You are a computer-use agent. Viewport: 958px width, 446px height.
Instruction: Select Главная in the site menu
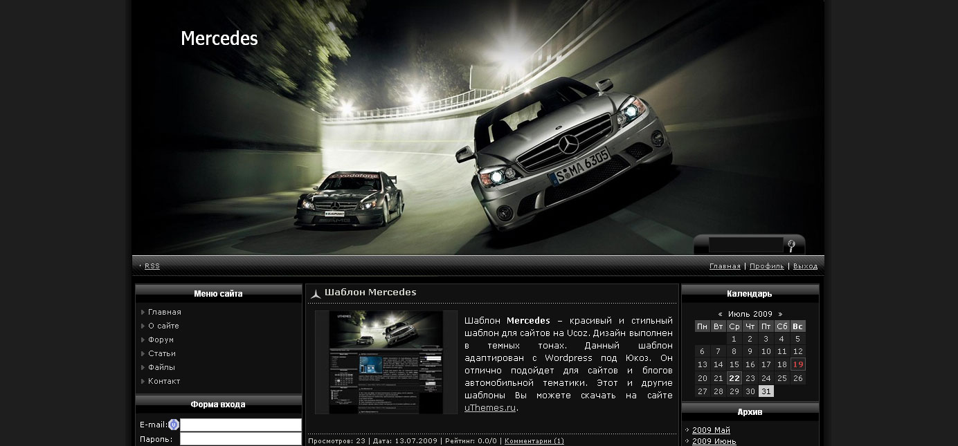pos(165,312)
